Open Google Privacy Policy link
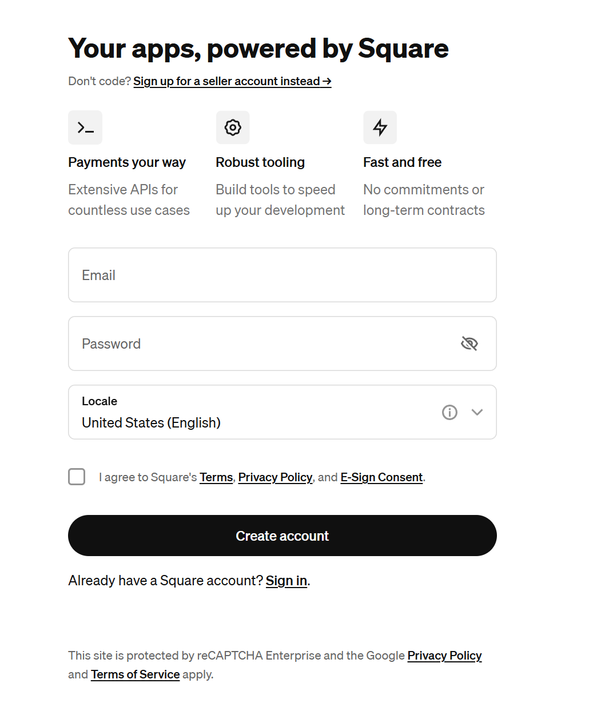The width and height of the screenshot is (613, 719). (444, 656)
